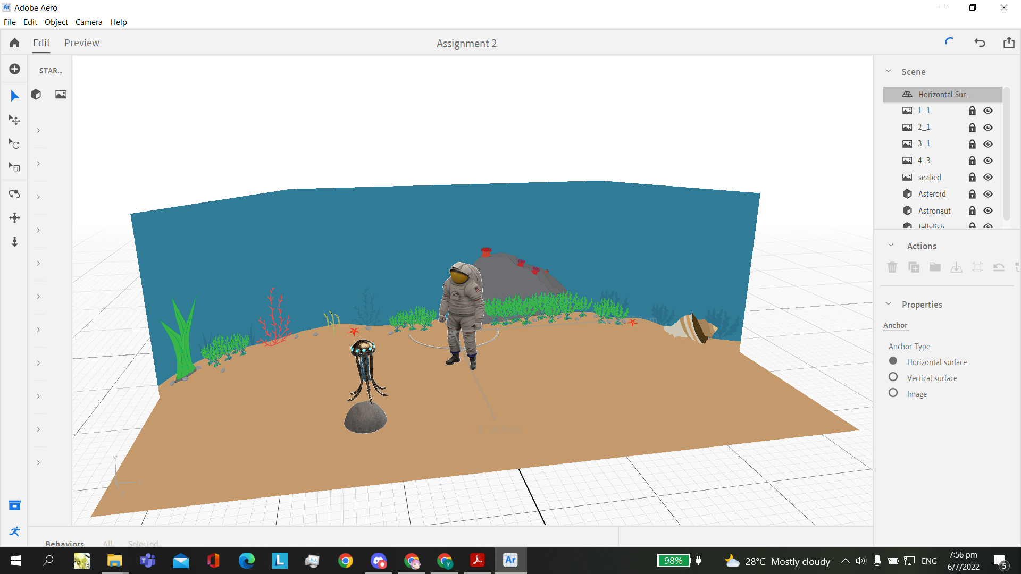Click the share export icon

pos(1008,43)
